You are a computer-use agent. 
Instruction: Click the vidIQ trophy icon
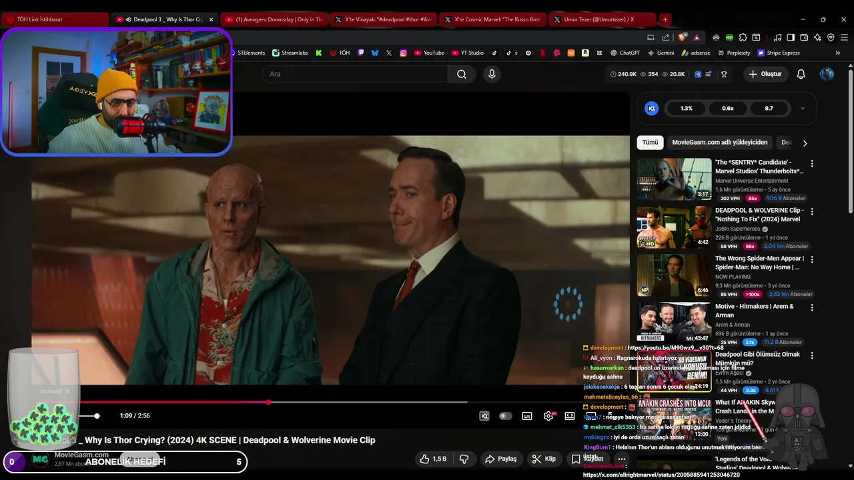tap(724, 74)
